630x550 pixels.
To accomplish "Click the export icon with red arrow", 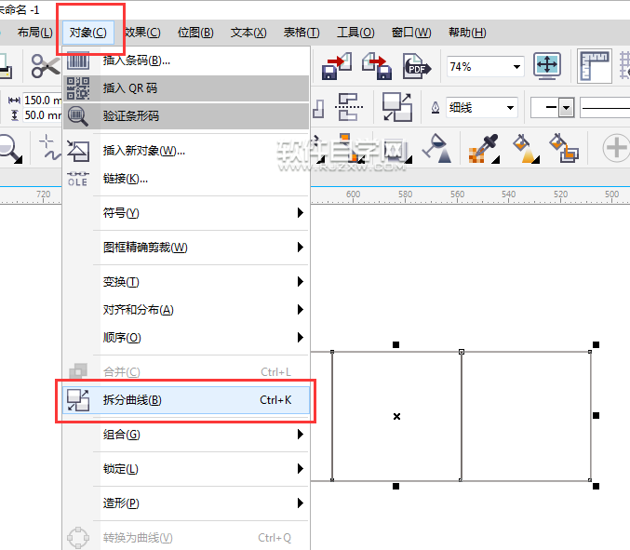I will coord(377,66).
